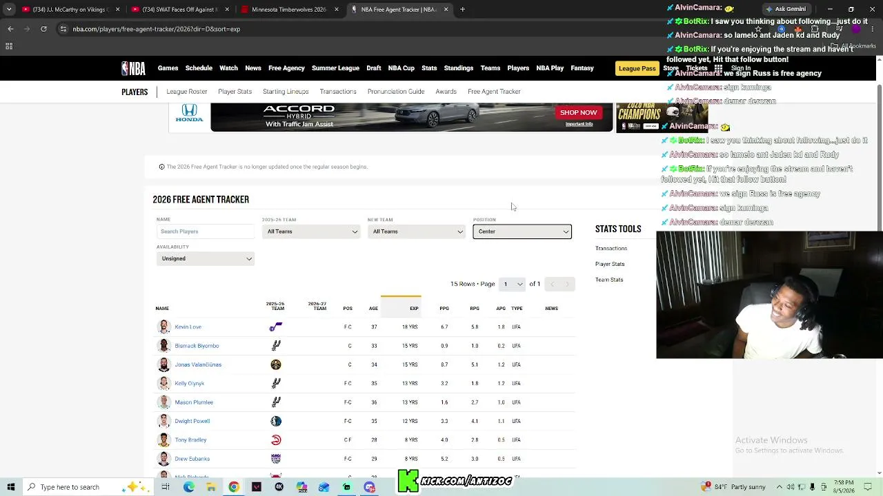Expand the New Team dropdown
Image resolution: width=883 pixels, height=496 pixels.
[x=417, y=231]
